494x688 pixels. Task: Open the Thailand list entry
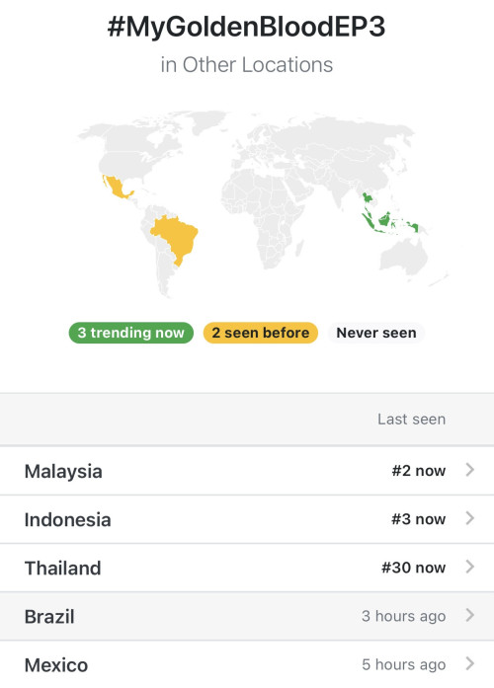tap(247, 568)
